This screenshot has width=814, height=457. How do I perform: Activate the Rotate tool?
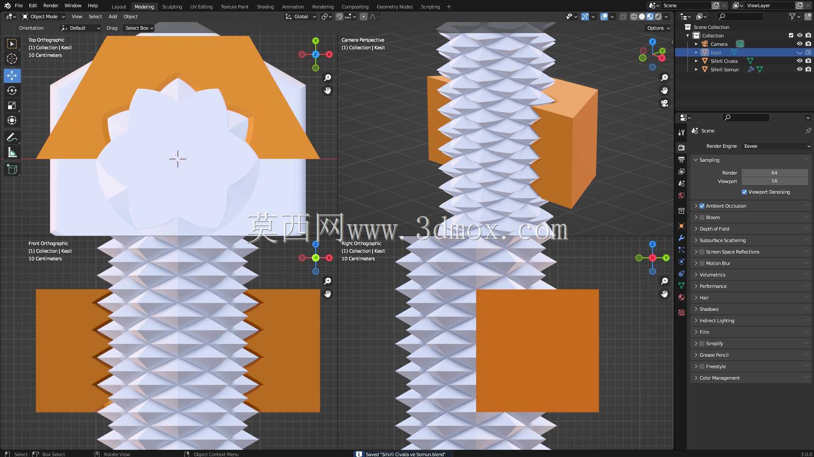click(x=12, y=90)
